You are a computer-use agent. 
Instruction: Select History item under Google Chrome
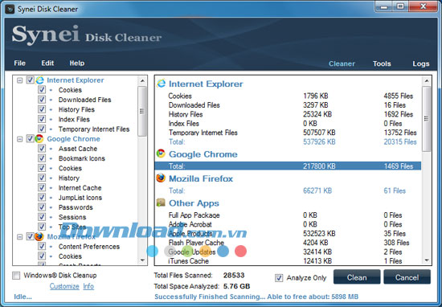(69, 178)
